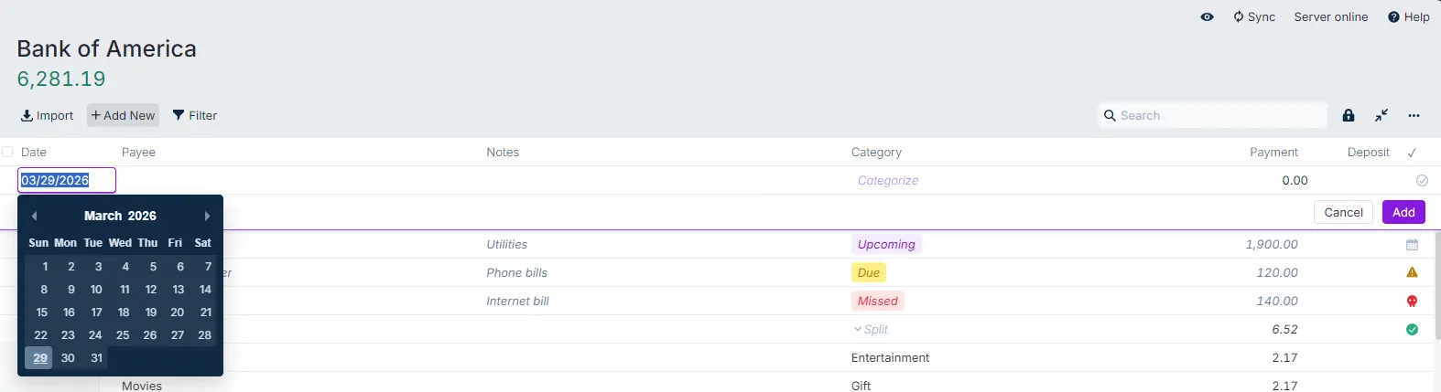Click the lock reconcile icon
The width and height of the screenshot is (1441, 392).
click(1348, 115)
